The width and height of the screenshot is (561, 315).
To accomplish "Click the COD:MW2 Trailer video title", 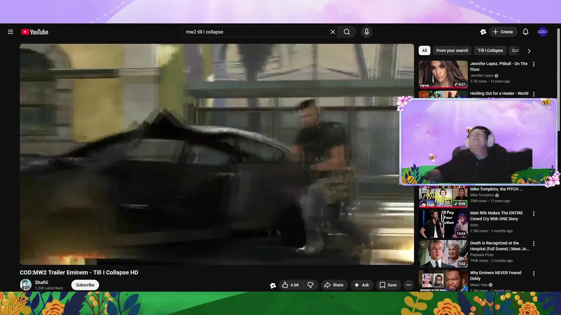I will (x=79, y=273).
